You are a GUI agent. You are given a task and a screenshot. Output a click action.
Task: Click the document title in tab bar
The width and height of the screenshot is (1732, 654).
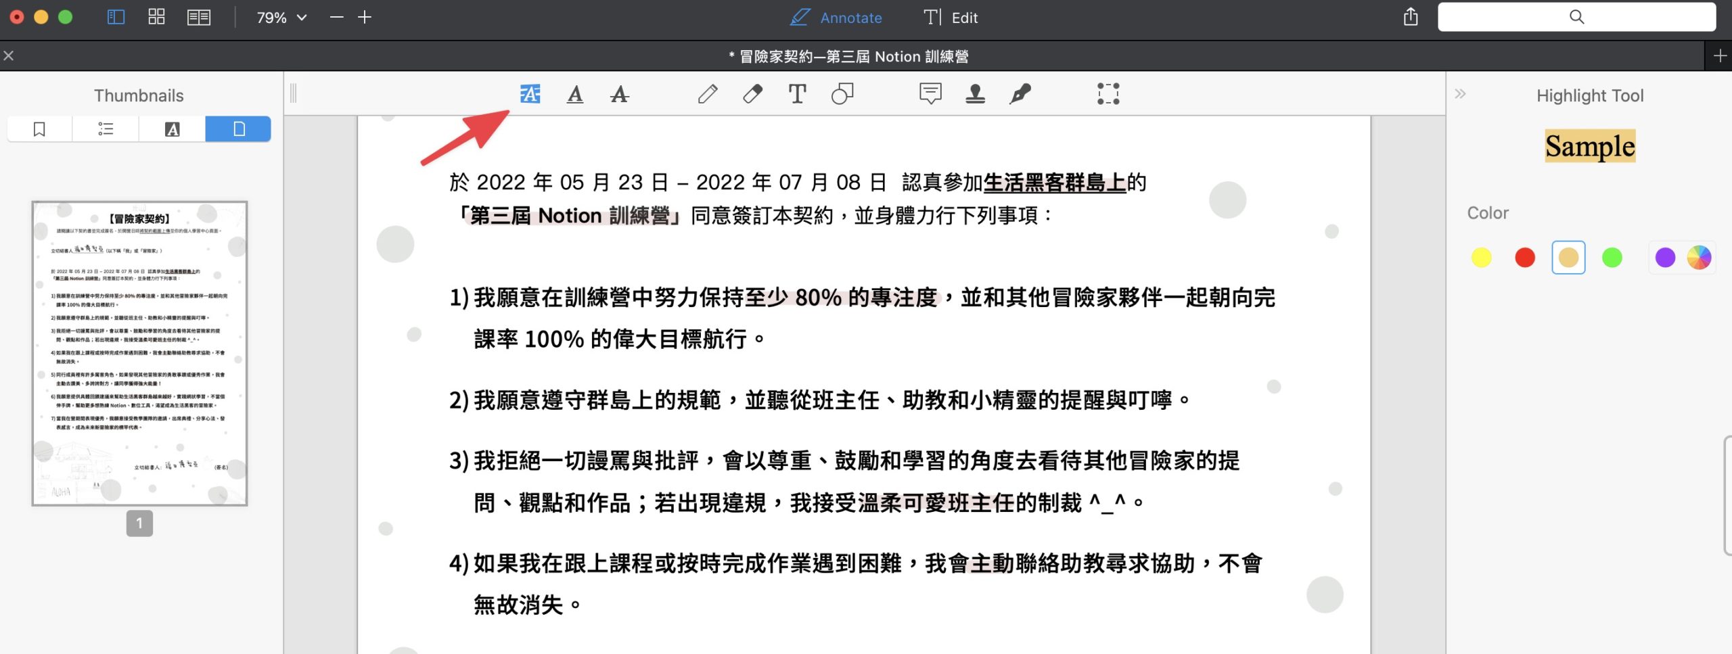coord(848,56)
